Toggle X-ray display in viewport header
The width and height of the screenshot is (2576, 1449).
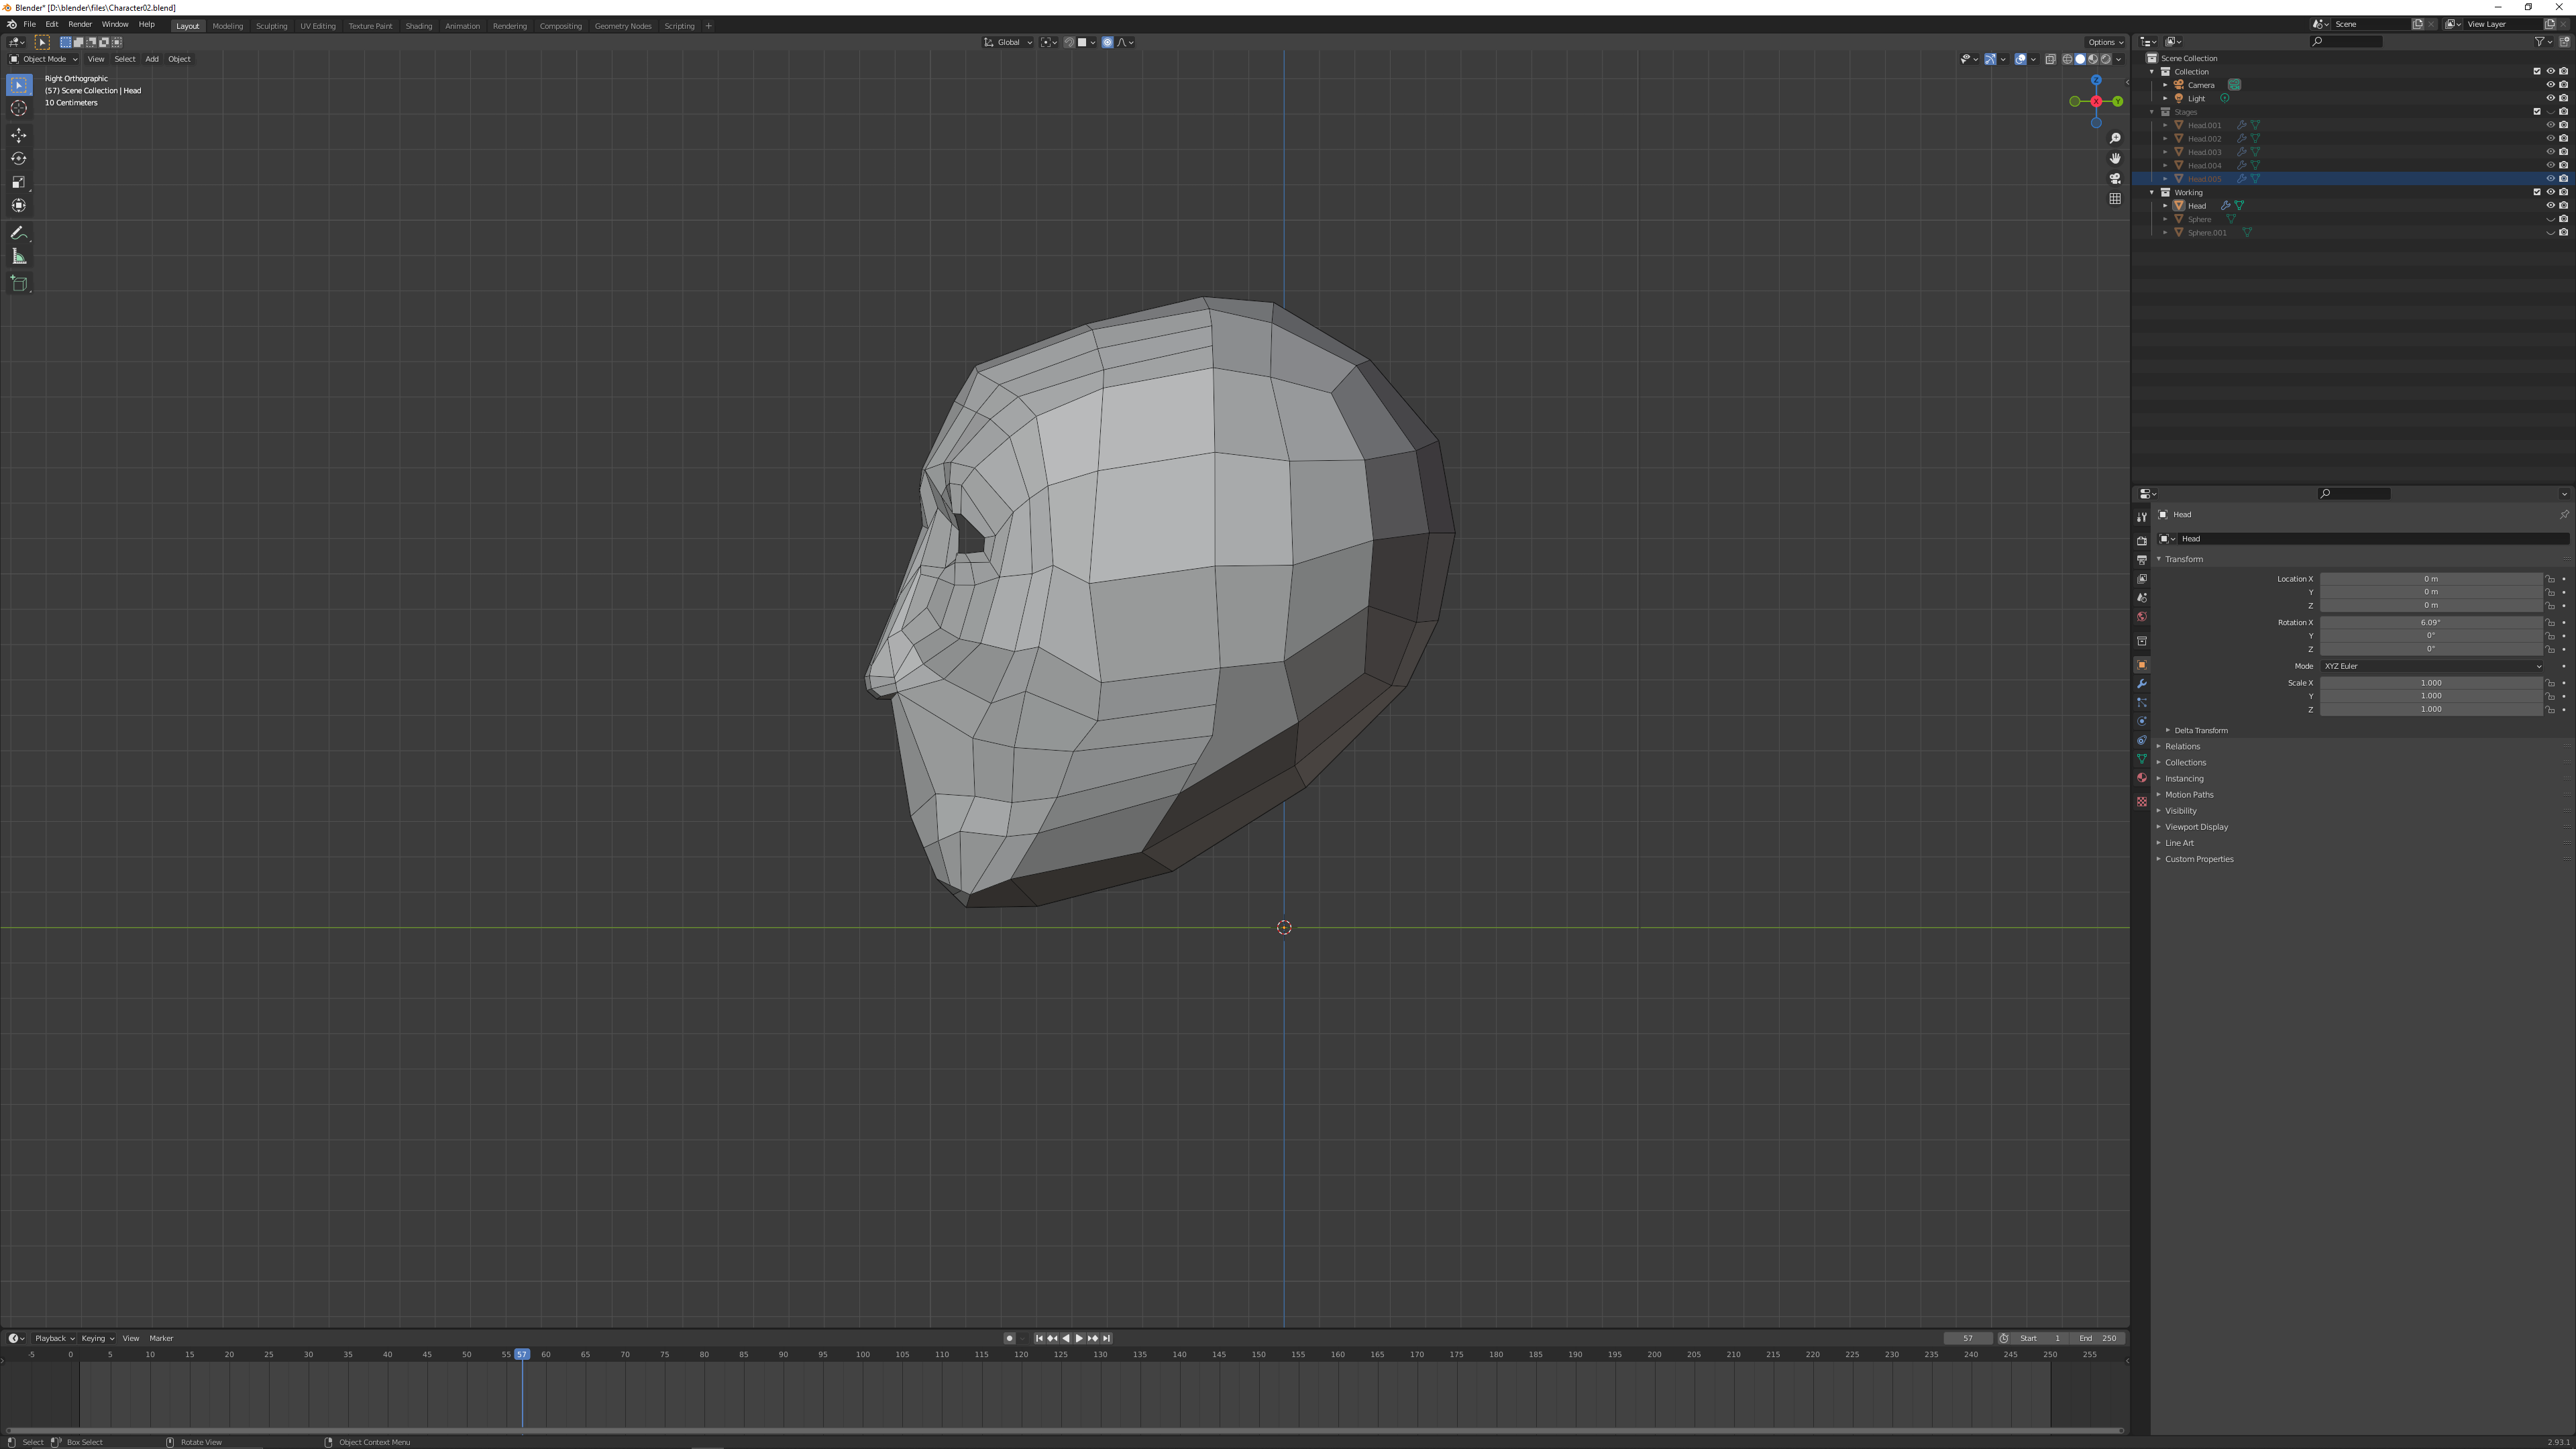coord(2050,59)
